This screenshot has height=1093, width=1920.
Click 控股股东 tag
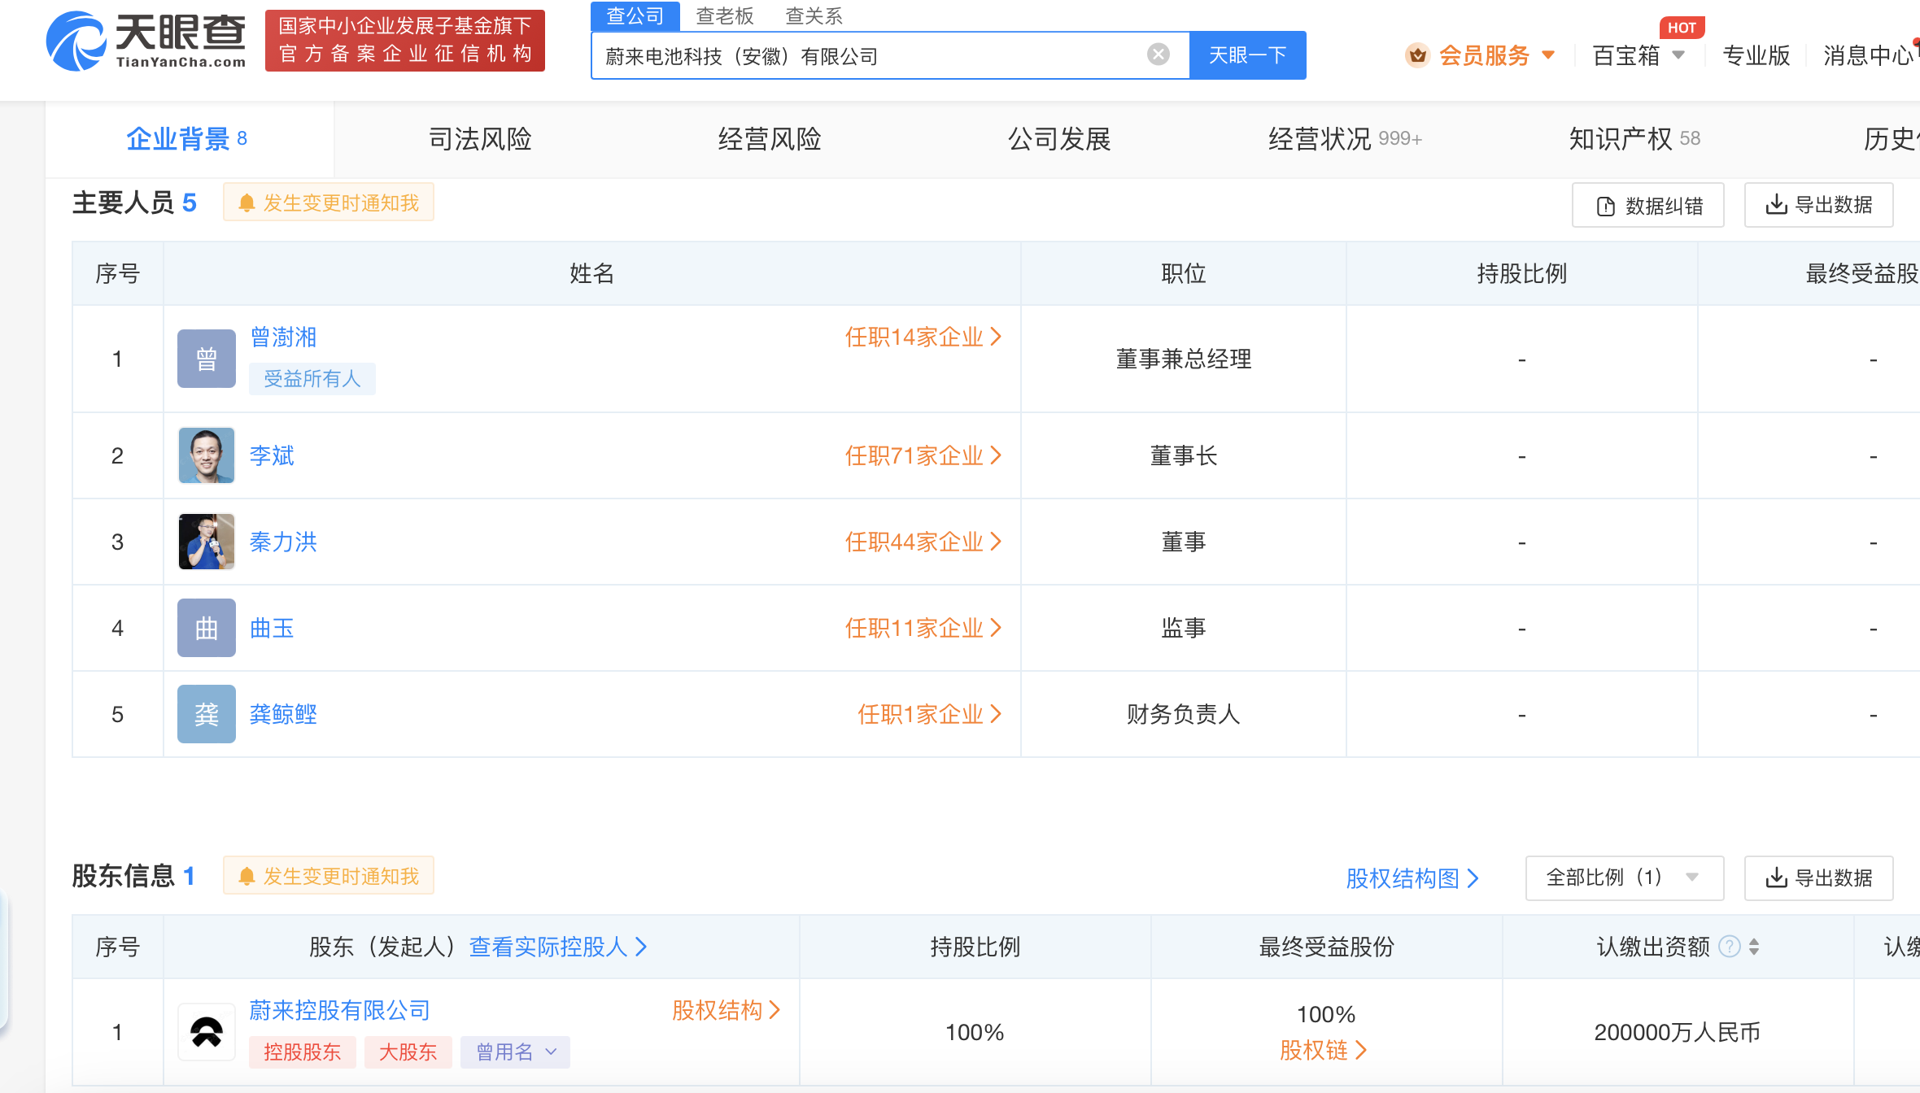pyautogui.click(x=303, y=1052)
